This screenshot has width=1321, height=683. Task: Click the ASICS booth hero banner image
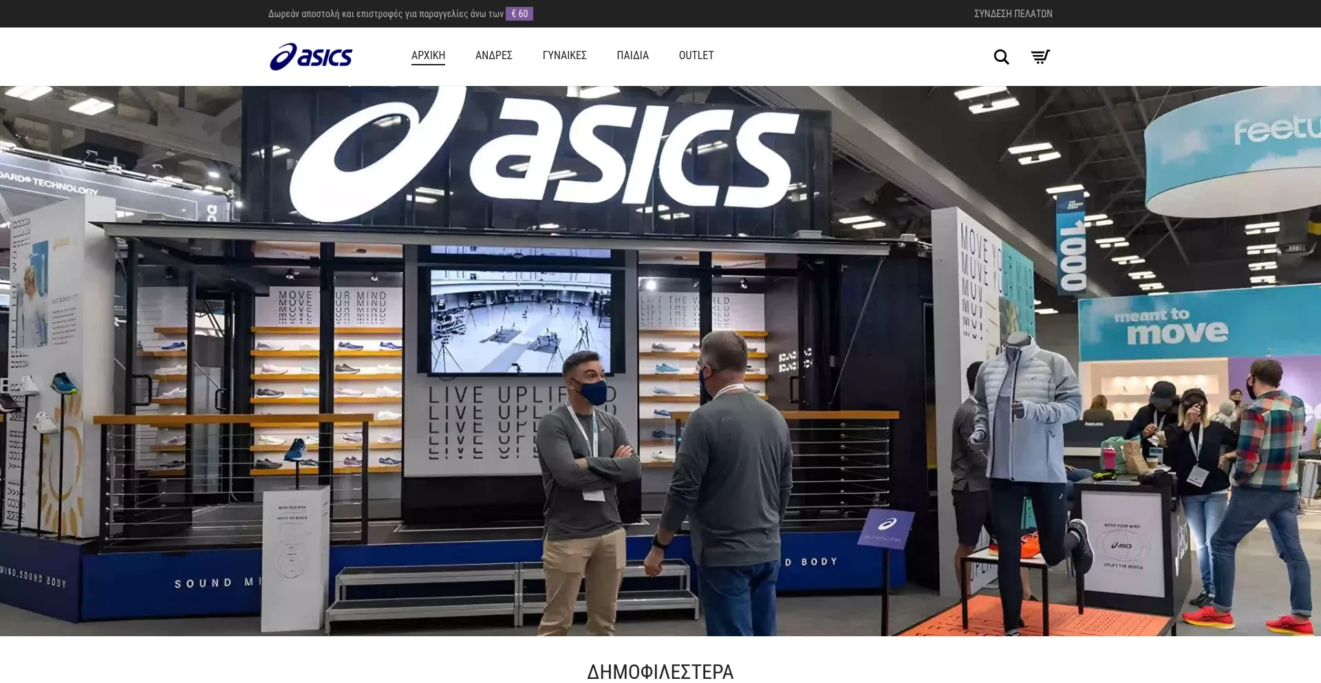pos(660,361)
